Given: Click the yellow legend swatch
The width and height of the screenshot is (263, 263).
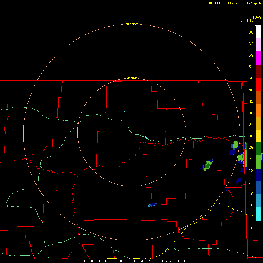Looking at the screenshot, I should coord(258,136).
